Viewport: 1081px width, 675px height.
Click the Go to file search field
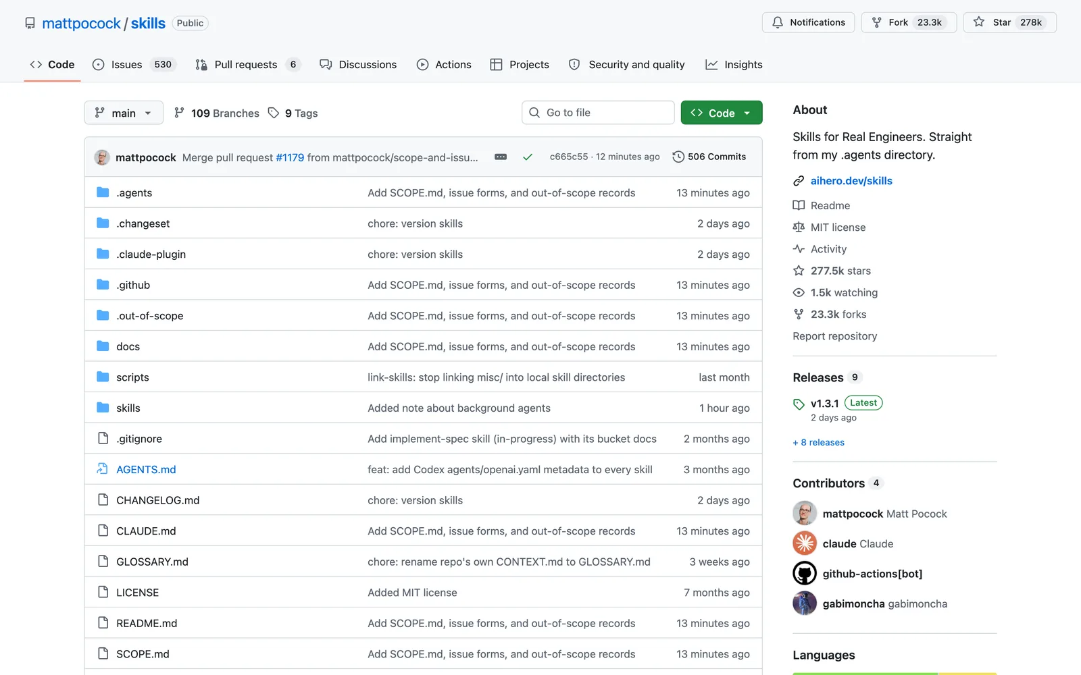click(x=598, y=113)
